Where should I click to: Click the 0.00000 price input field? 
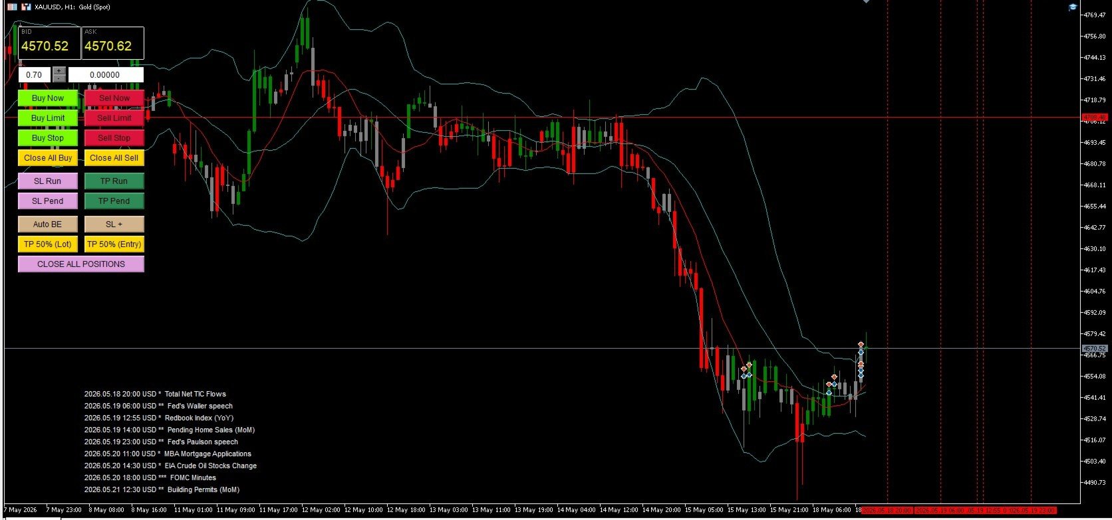(106, 74)
